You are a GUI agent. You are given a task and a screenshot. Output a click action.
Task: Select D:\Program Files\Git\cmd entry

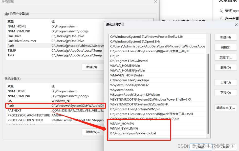coord(129,61)
